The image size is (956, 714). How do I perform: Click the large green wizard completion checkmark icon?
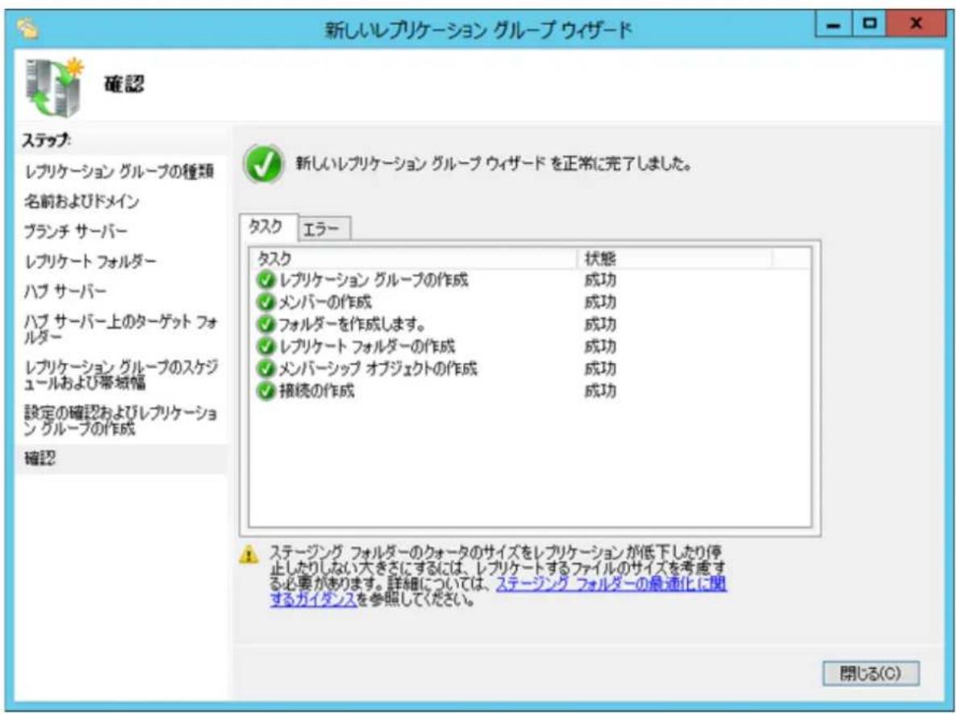[263, 165]
